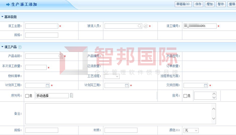The width and height of the screenshot is (236, 135).
Task: Open the 工艺流程 dropdown
Action: pyautogui.click(x=112, y=76)
